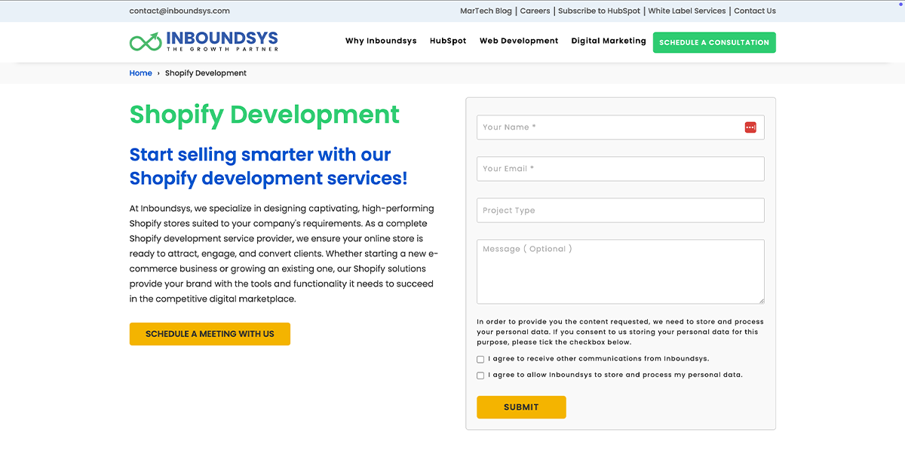Image resolution: width=905 pixels, height=475 pixels.
Task: Open the Digital Marketing menu
Action: coord(609,41)
